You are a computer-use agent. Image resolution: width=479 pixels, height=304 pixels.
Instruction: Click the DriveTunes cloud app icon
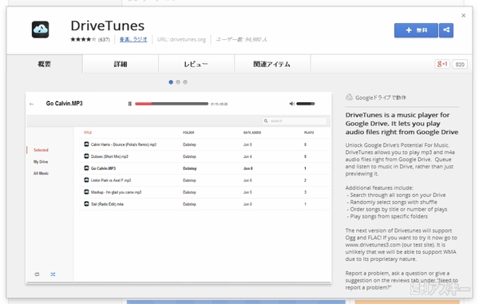pos(41,30)
